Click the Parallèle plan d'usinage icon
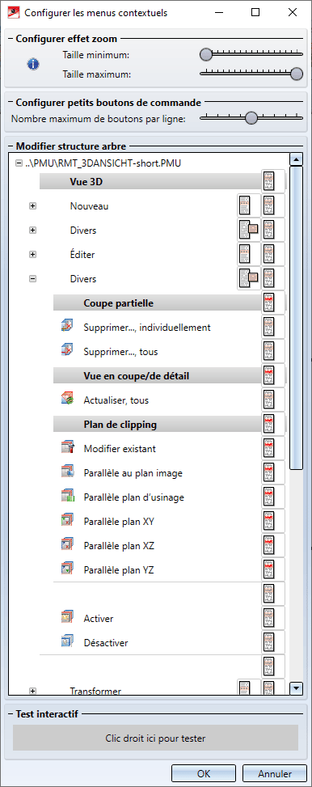 (x=67, y=497)
